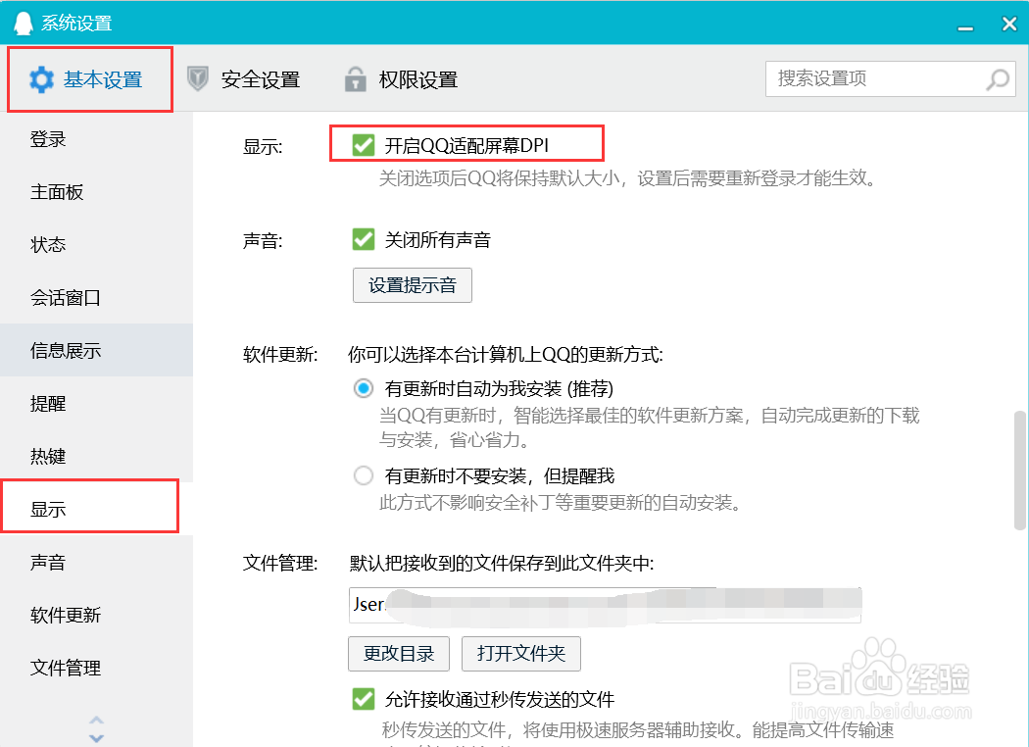Select the gear icon beside 基本设置
The image size is (1029, 747).
[x=40, y=79]
